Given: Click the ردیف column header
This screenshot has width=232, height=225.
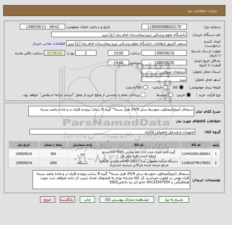Looking at the screenshot, I should tap(215, 145).
